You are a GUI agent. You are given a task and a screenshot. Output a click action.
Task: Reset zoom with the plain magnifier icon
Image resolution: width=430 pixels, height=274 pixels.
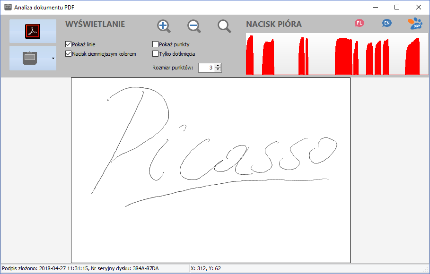[224, 26]
